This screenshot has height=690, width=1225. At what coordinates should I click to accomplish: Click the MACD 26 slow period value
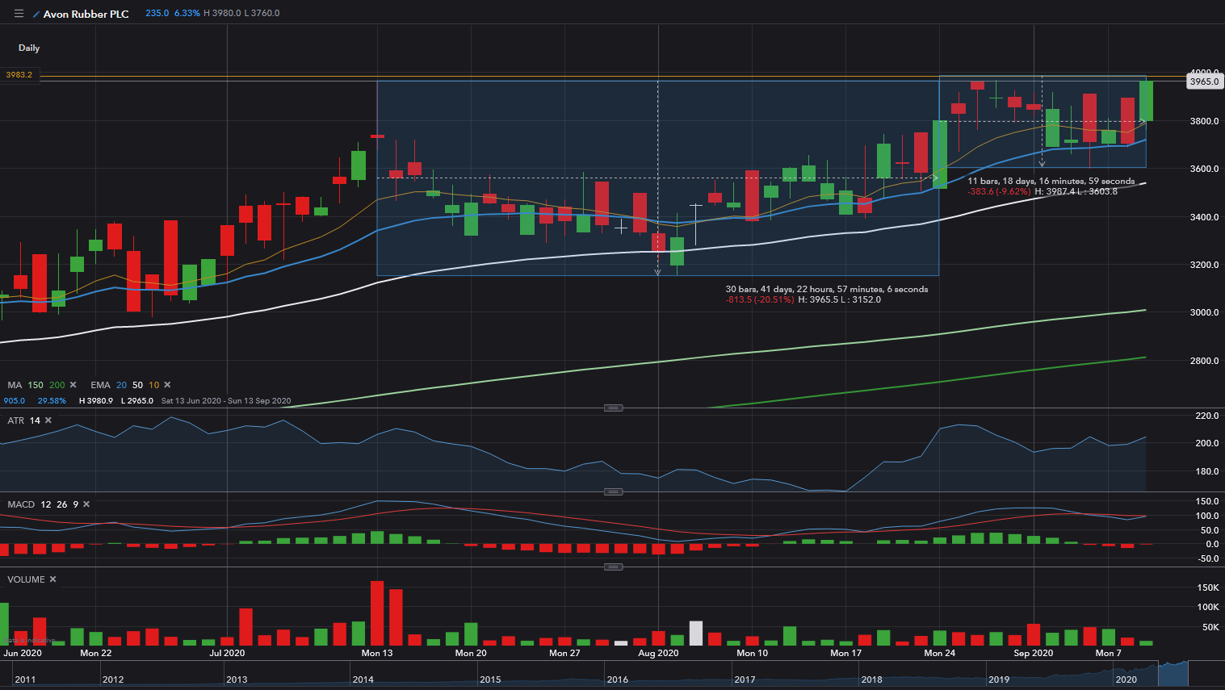point(62,504)
